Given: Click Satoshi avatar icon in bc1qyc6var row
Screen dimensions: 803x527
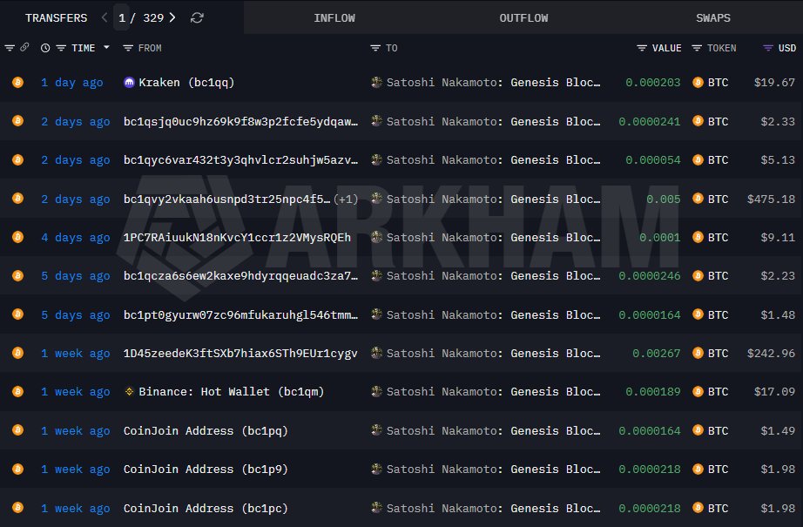Looking at the screenshot, I should [376, 159].
